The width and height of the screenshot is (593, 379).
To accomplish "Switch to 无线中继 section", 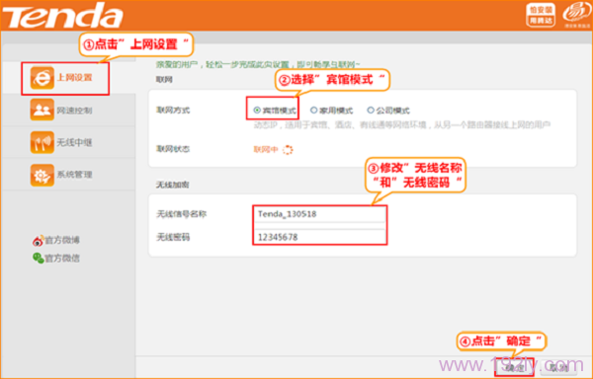I will click(74, 142).
